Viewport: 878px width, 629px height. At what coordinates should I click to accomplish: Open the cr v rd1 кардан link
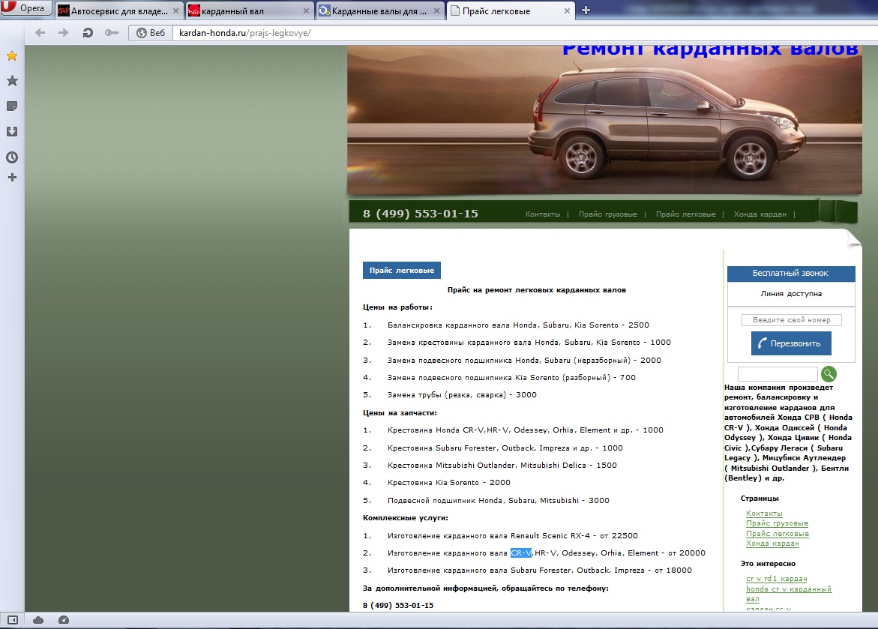point(776,580)
